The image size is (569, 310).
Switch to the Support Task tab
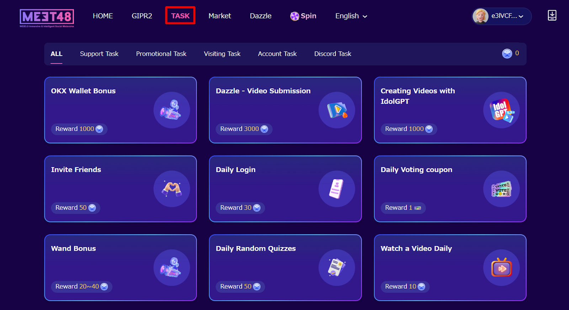99,54
